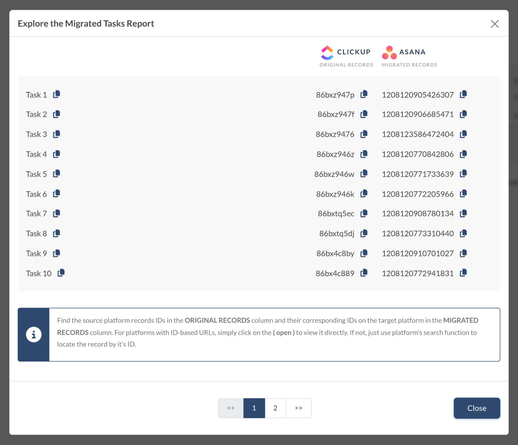Copy Asana ID 1208120905426307

[463, 94]
